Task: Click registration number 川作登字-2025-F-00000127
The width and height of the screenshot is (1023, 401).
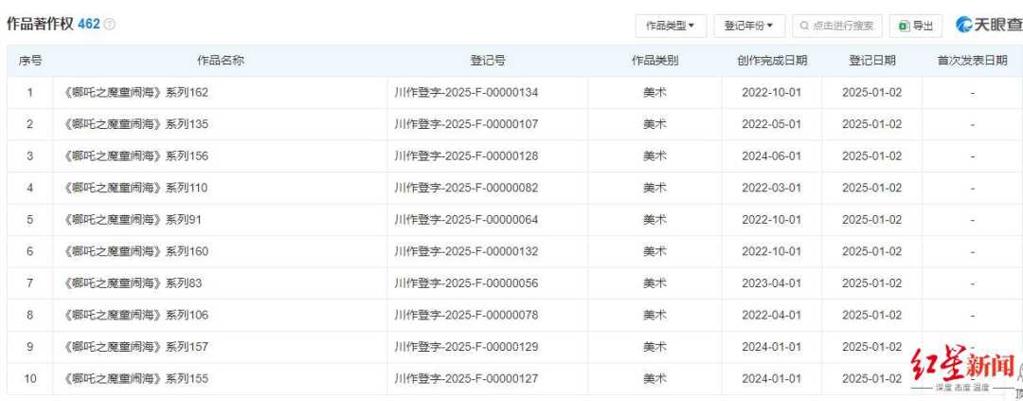Action: click(x=466, y=379)
